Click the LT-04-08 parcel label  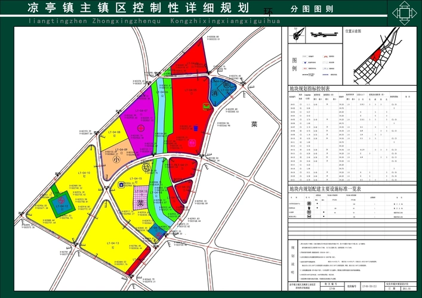tap(115, 132)
